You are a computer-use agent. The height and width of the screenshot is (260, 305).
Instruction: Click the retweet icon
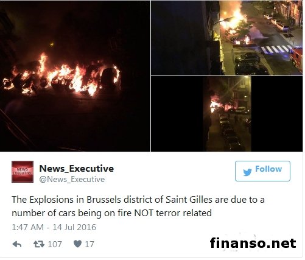click(39, 244)
